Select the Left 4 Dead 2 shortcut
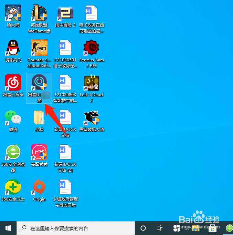 point(92,82)
